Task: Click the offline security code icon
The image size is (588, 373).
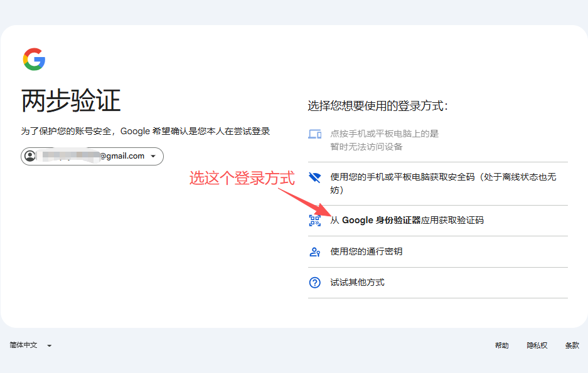Action: (x=314, y=177)
